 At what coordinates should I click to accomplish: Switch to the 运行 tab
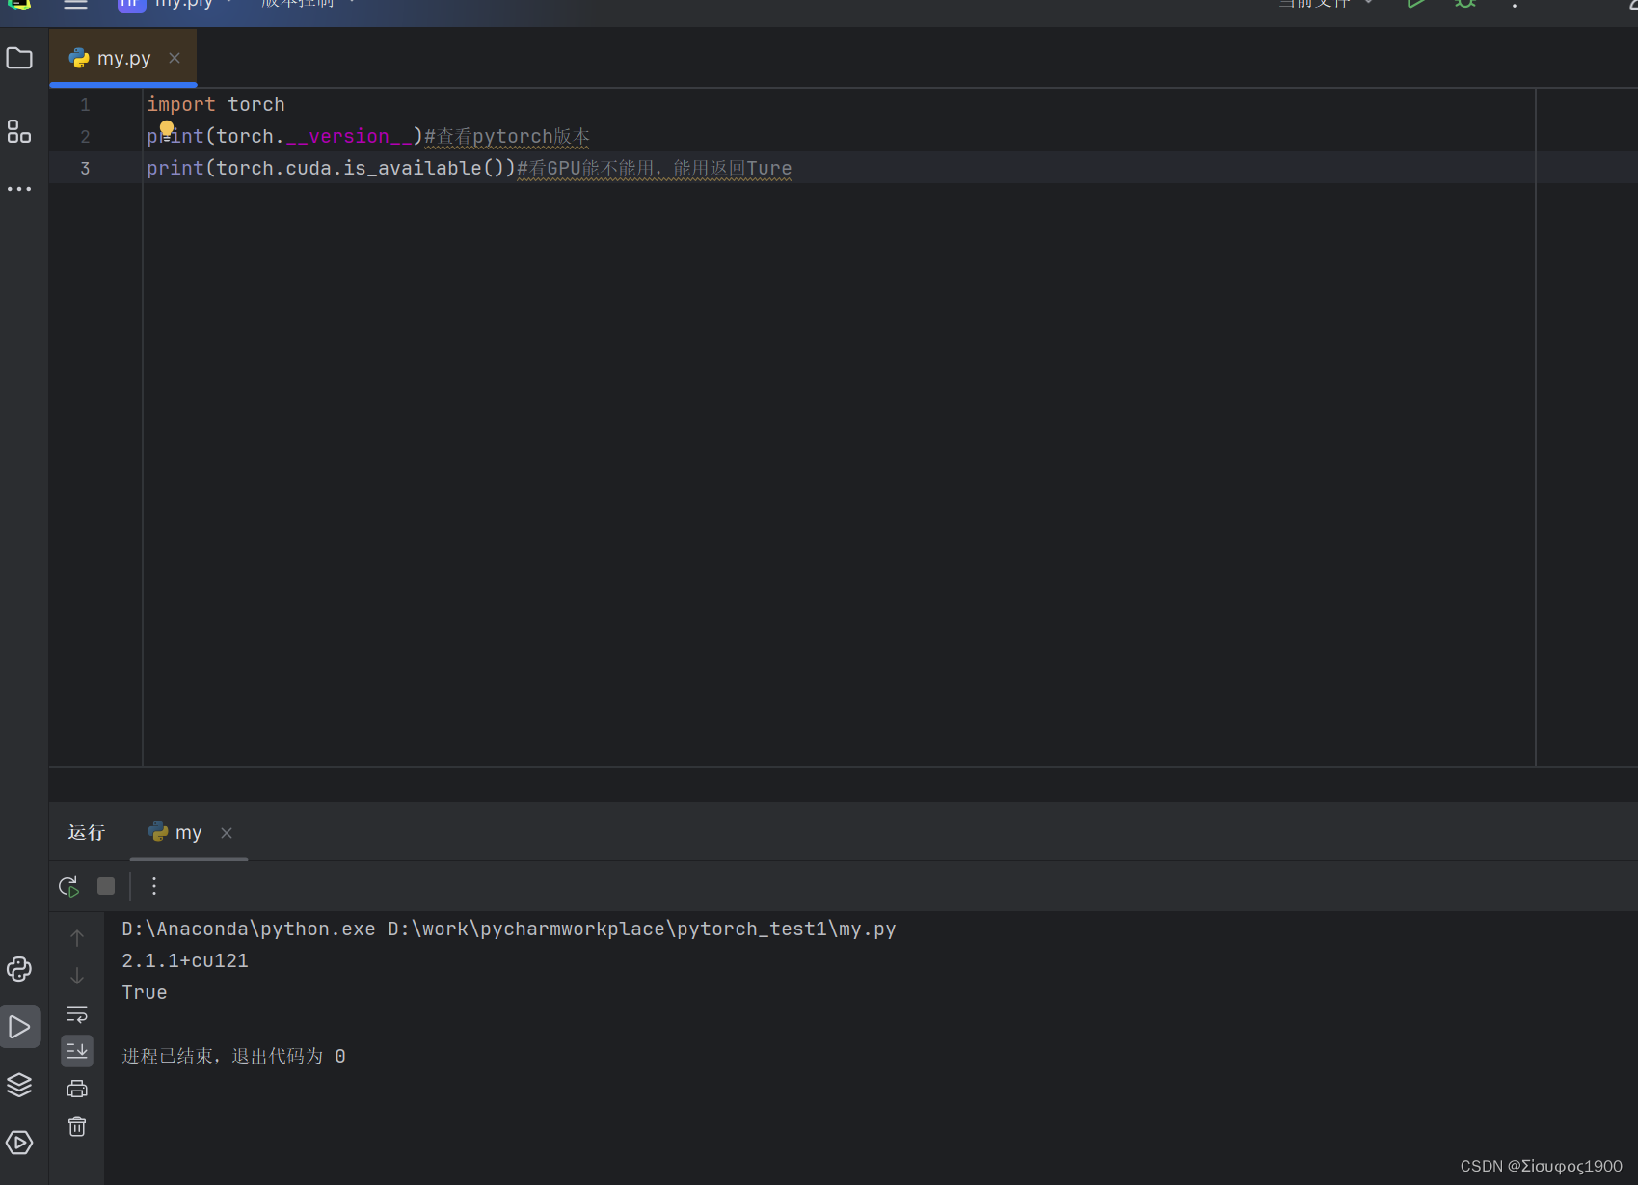[86, 831]
